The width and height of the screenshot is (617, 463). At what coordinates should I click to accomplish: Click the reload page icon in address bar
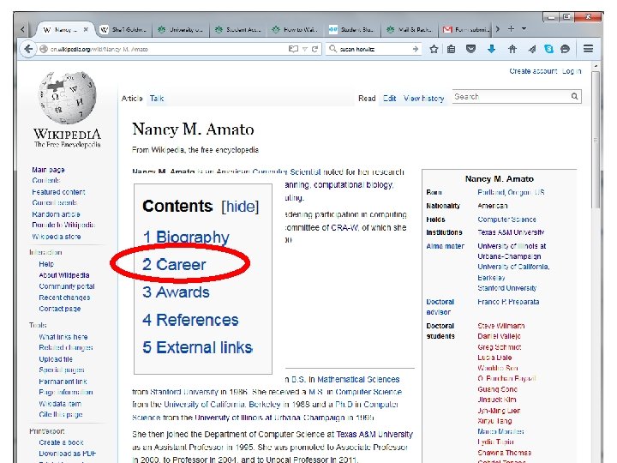pos(314,49)
